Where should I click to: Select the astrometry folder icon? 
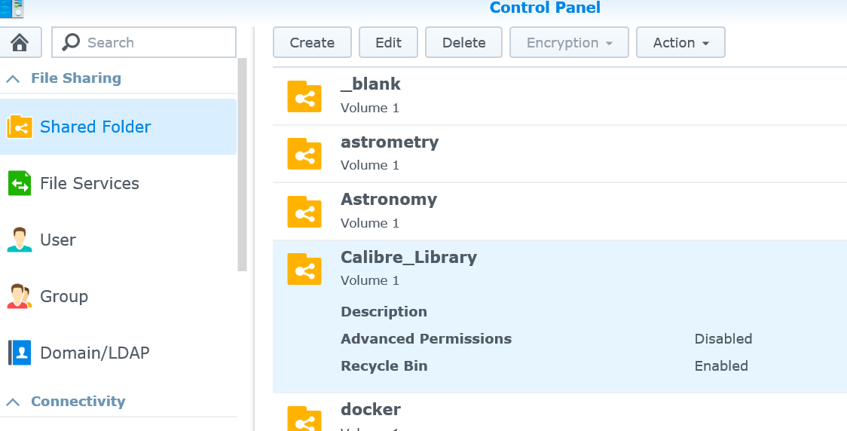pos(304,154)
